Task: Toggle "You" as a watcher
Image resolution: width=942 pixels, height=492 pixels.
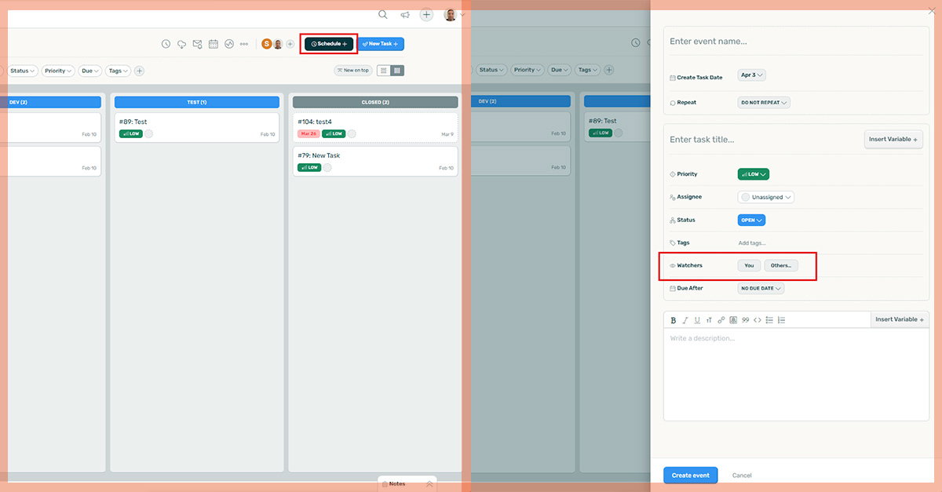Action: coord(749,266)
